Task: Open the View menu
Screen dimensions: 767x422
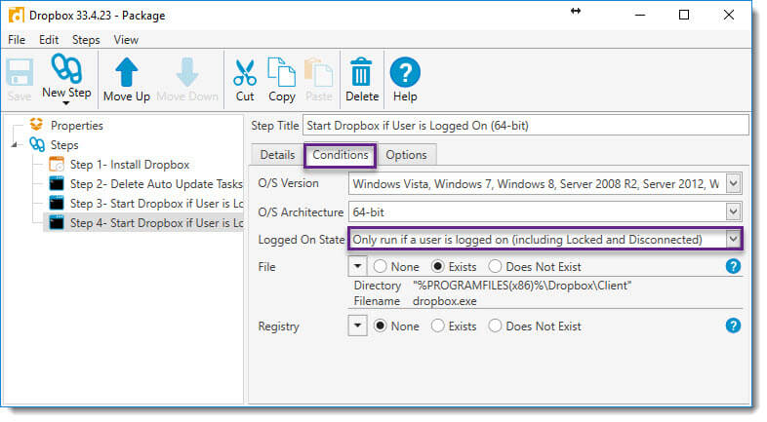Action: pyautogui.click(x=126, y=40)
